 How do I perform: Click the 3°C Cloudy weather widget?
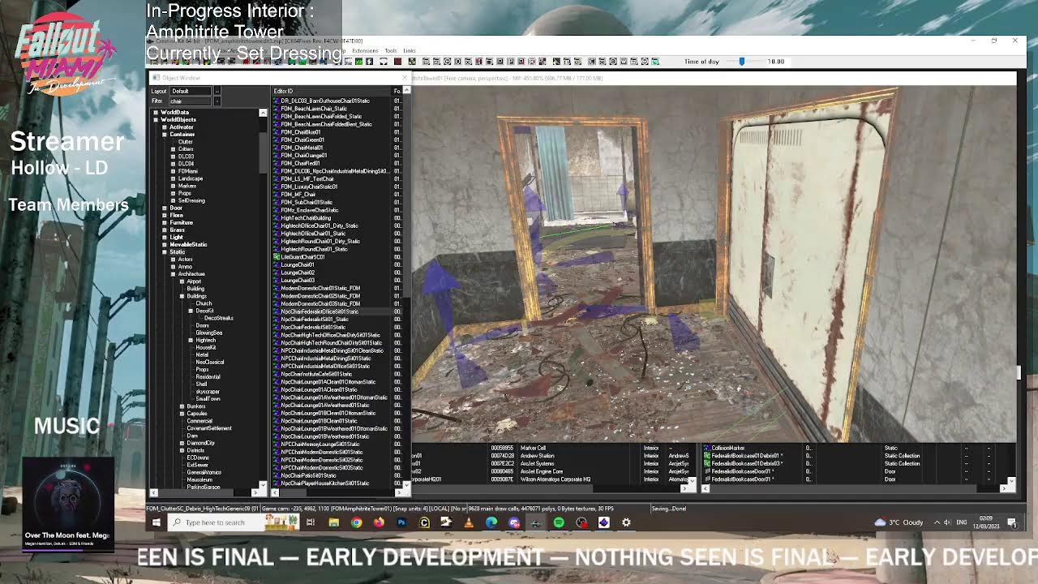[899, 522]
